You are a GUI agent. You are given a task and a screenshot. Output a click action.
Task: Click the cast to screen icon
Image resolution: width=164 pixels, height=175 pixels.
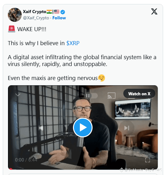(112, 96)
